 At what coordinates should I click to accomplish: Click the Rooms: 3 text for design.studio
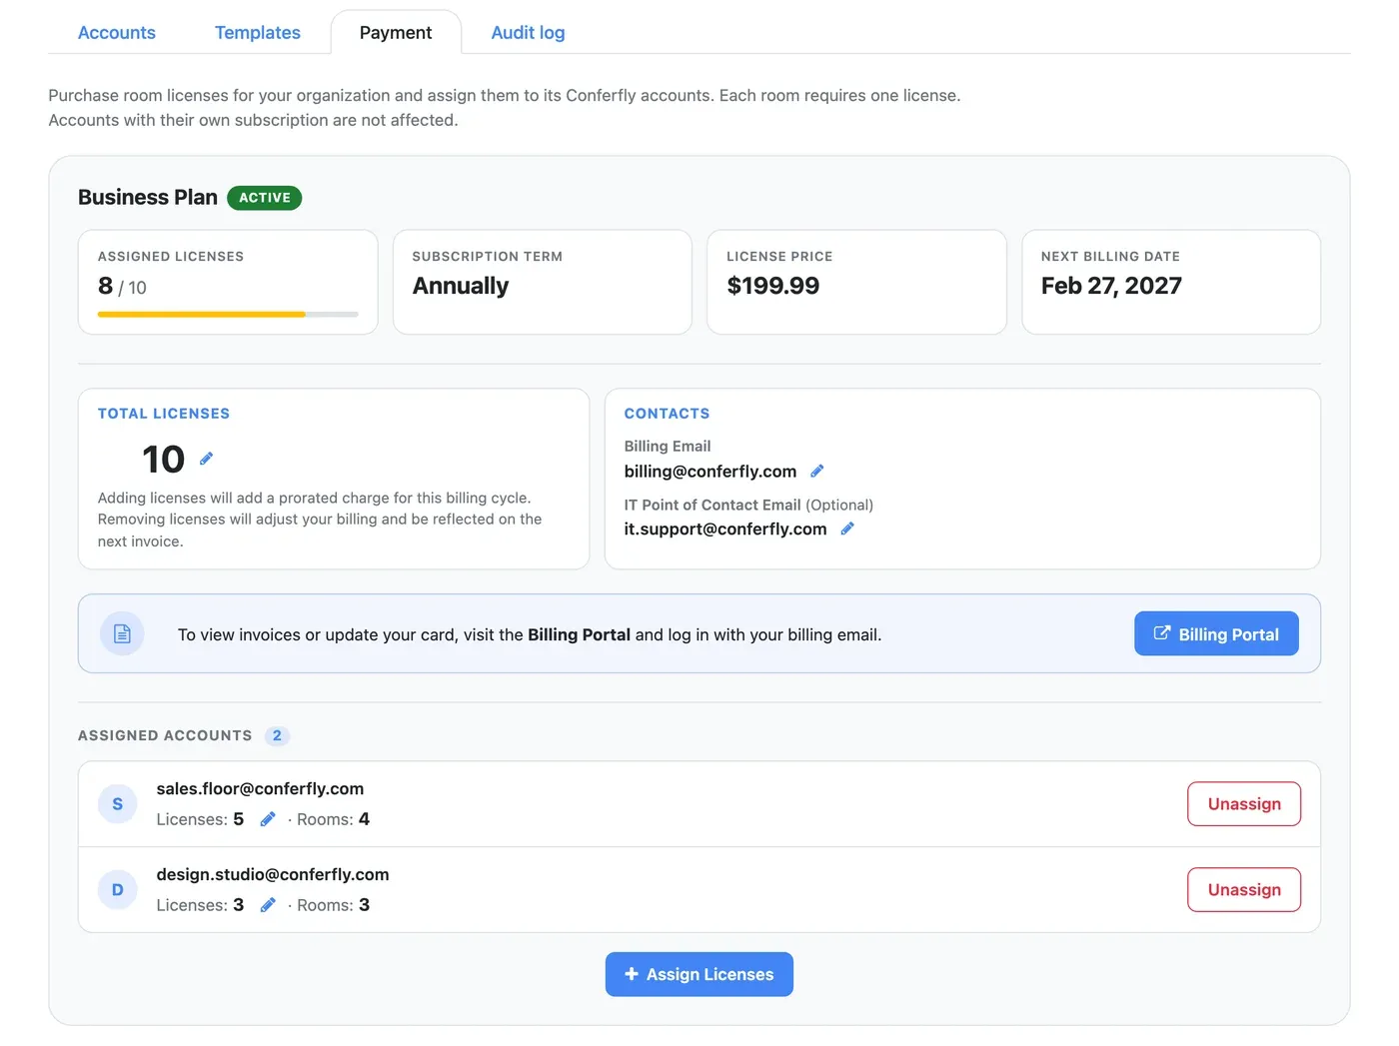pos(333,905)
